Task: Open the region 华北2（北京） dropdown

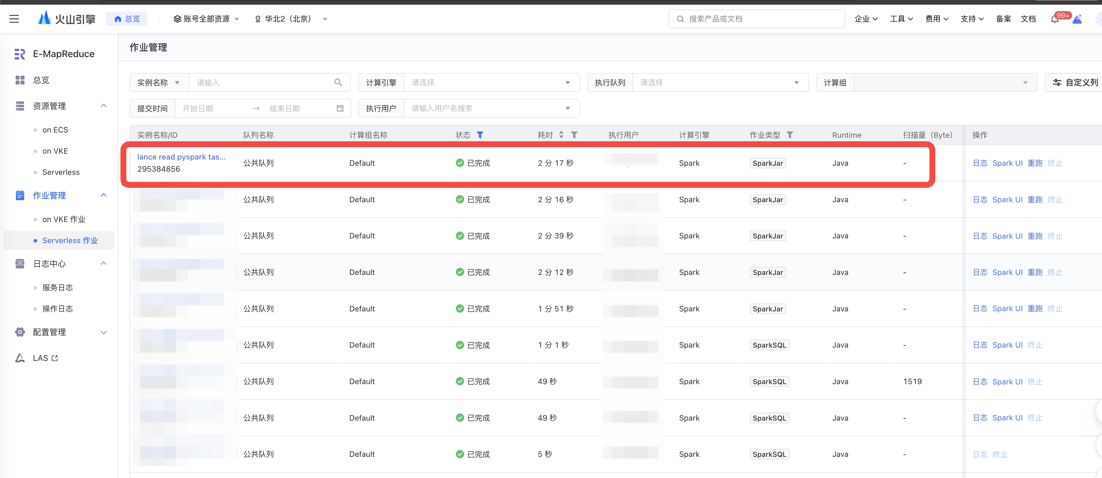Action: (x=291, y=19)
